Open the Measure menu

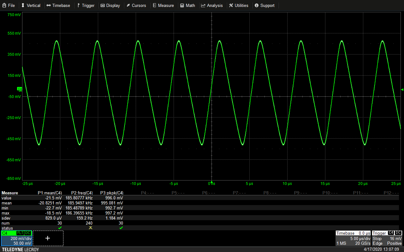[163, 5]
